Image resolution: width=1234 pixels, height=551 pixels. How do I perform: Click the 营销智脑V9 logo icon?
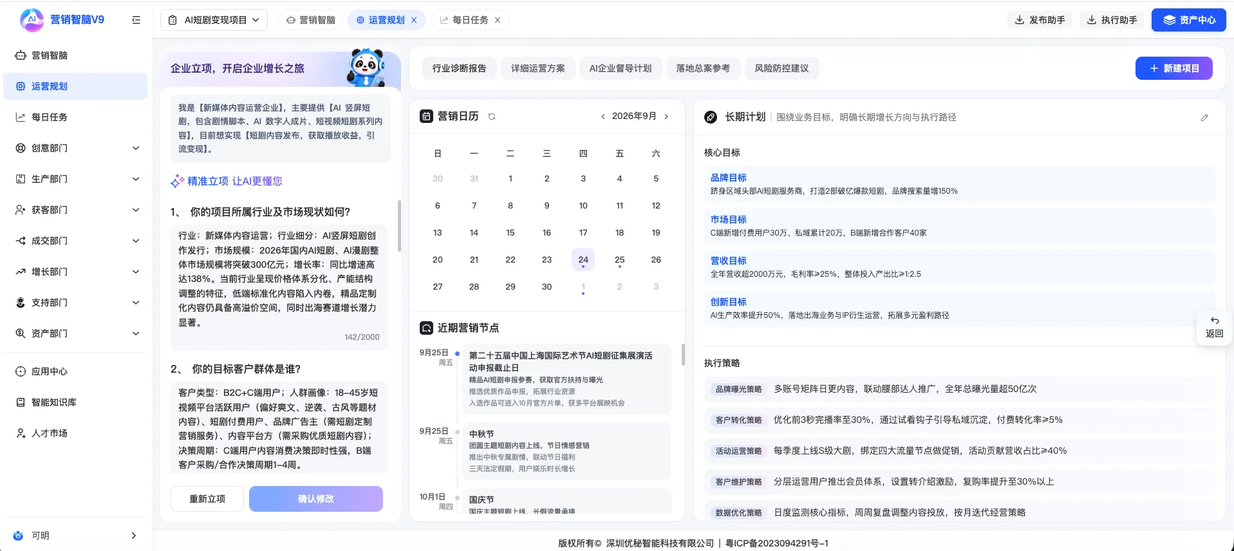[x=32, y=20]
